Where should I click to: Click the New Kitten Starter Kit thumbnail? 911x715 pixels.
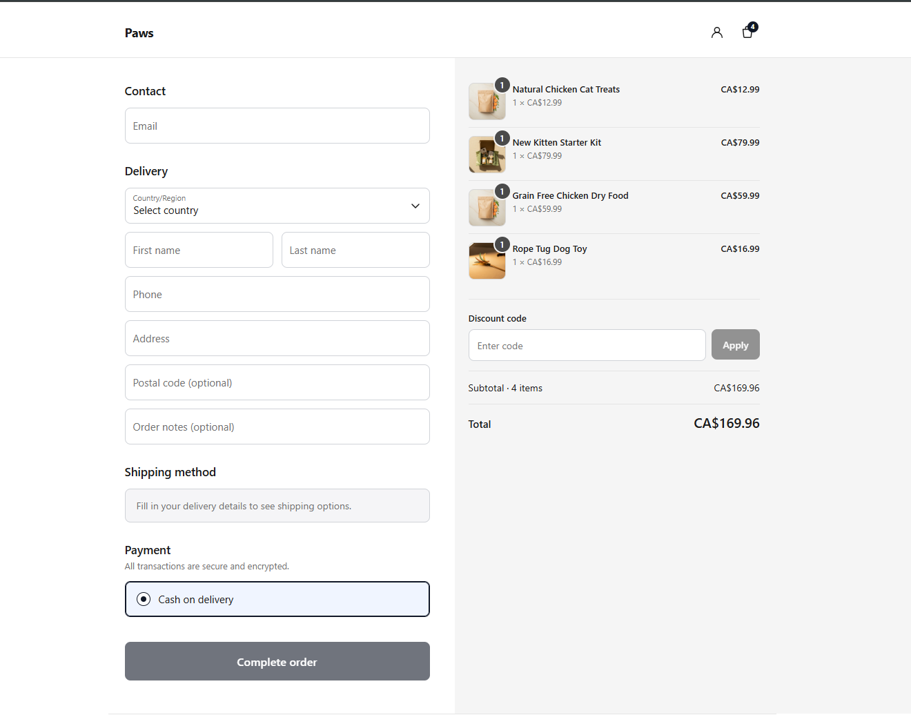(x=487, y=155)
